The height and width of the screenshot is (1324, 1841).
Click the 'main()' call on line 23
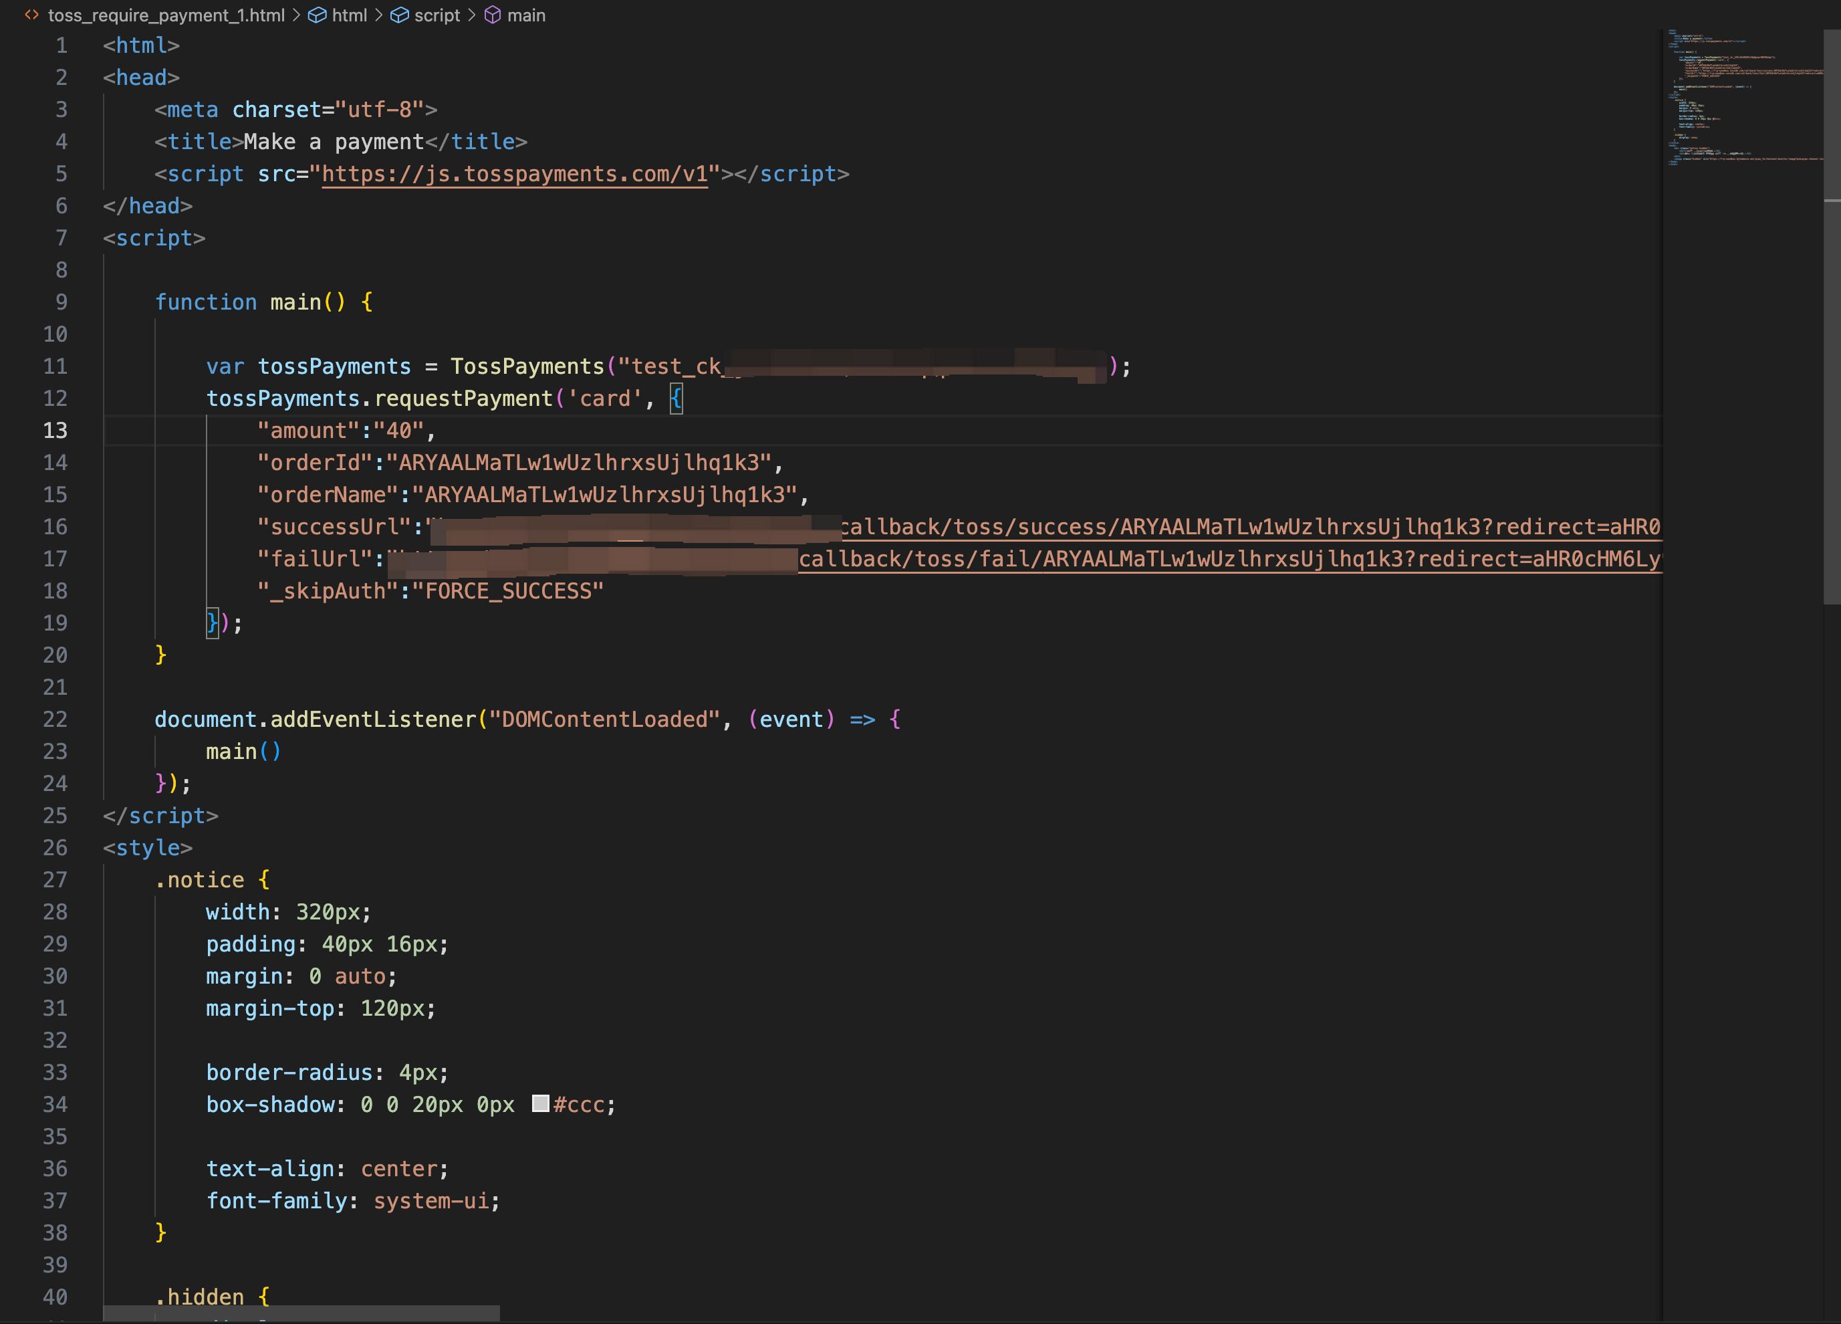point(243,752)
